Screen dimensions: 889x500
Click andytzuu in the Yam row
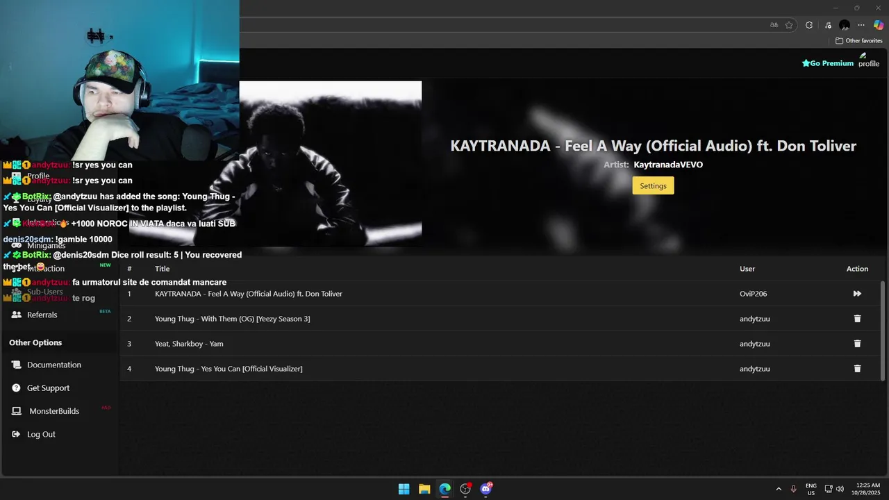coord(755,344)
